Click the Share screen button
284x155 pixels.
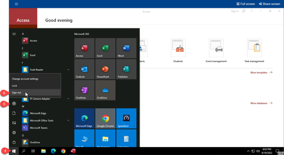point(270,4)
